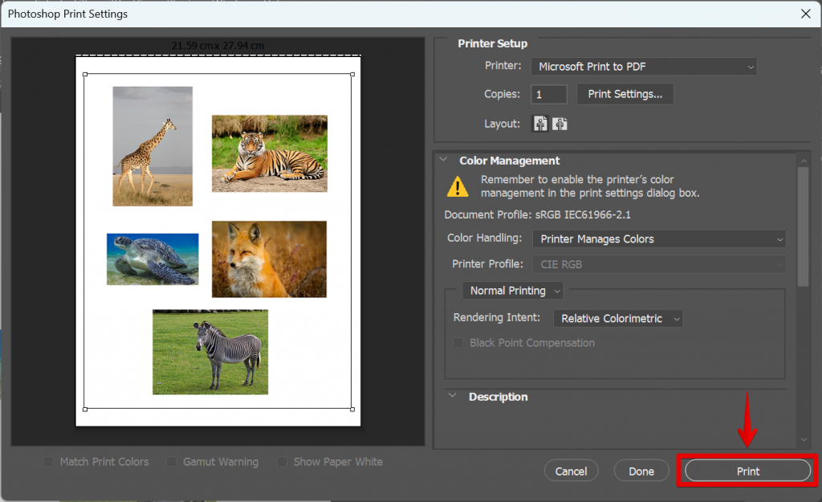The width and height of the screenshot is (822, 502).
Task: Click inside the Copies input field
Action: click(x=548, y=94)
